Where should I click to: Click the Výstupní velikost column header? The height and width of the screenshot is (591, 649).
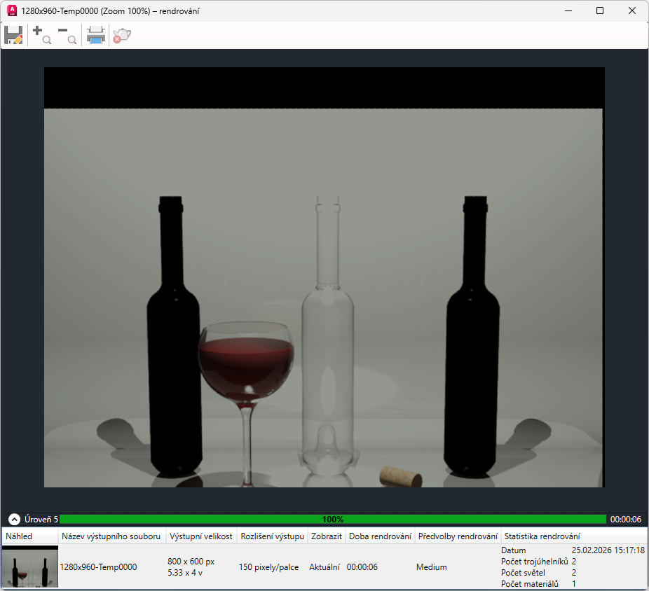pos(201,536)
